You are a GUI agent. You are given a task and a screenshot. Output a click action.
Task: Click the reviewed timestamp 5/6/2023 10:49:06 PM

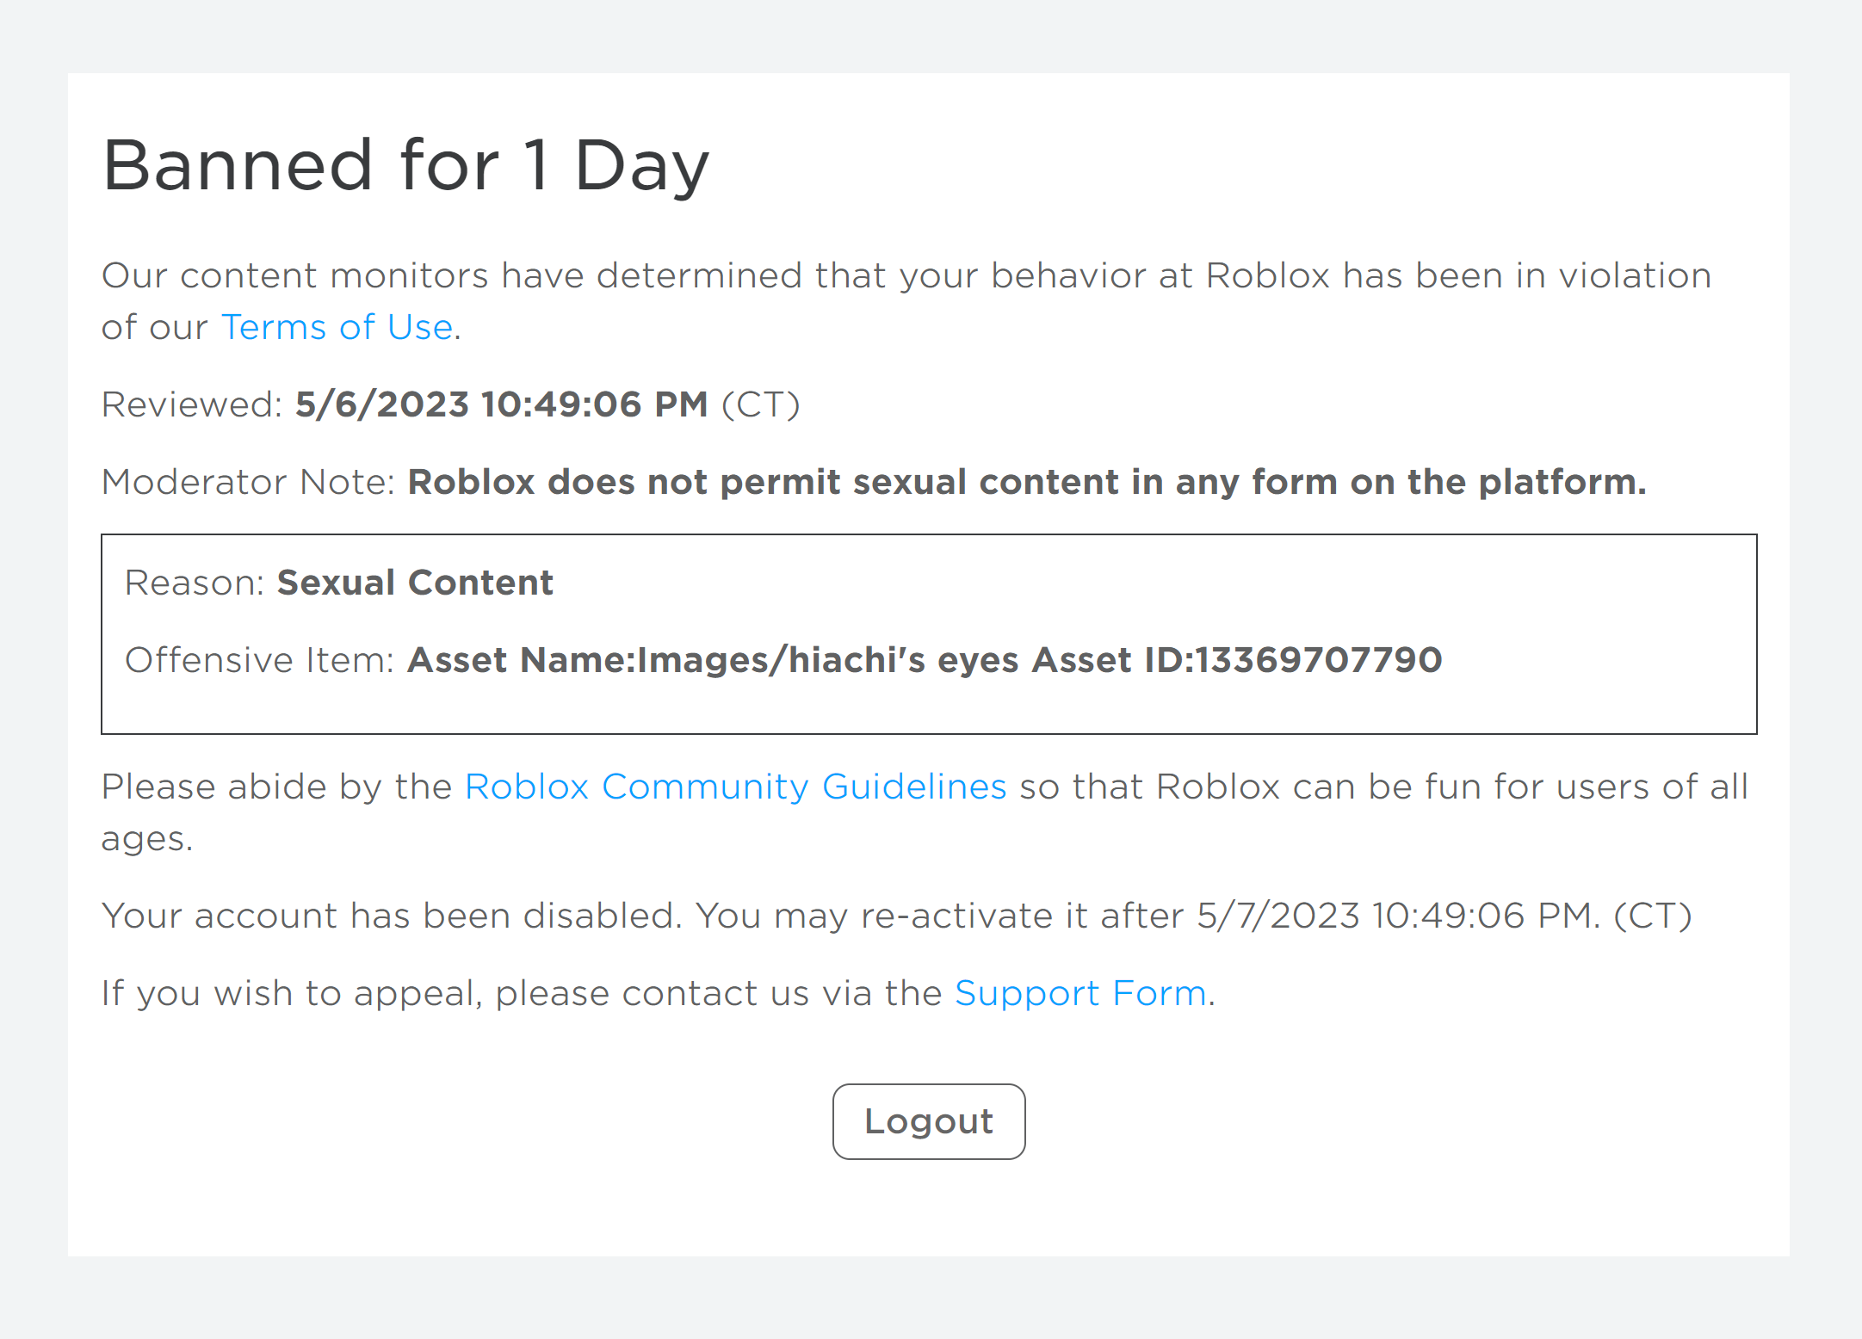pos(501,404)
